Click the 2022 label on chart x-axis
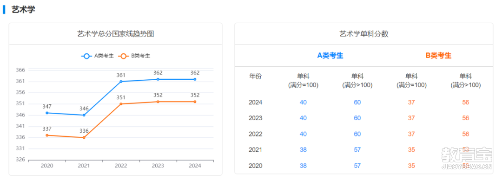Image resolution: width=502 pixels, height=180 pixels. pos(121,166)
